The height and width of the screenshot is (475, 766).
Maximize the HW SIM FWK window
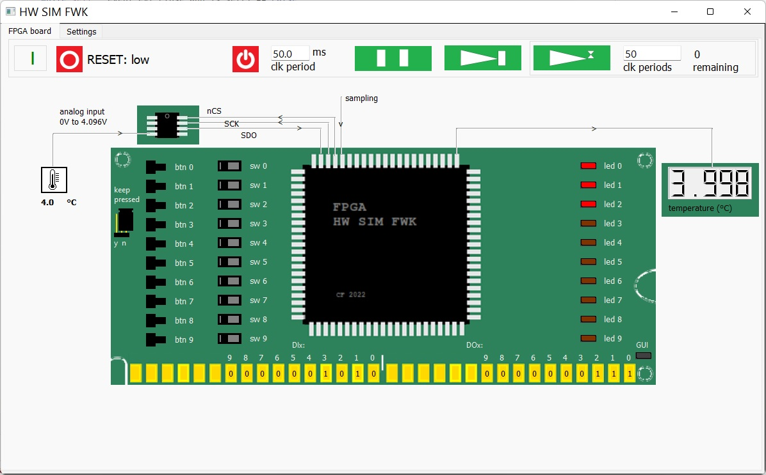point(710,12)
